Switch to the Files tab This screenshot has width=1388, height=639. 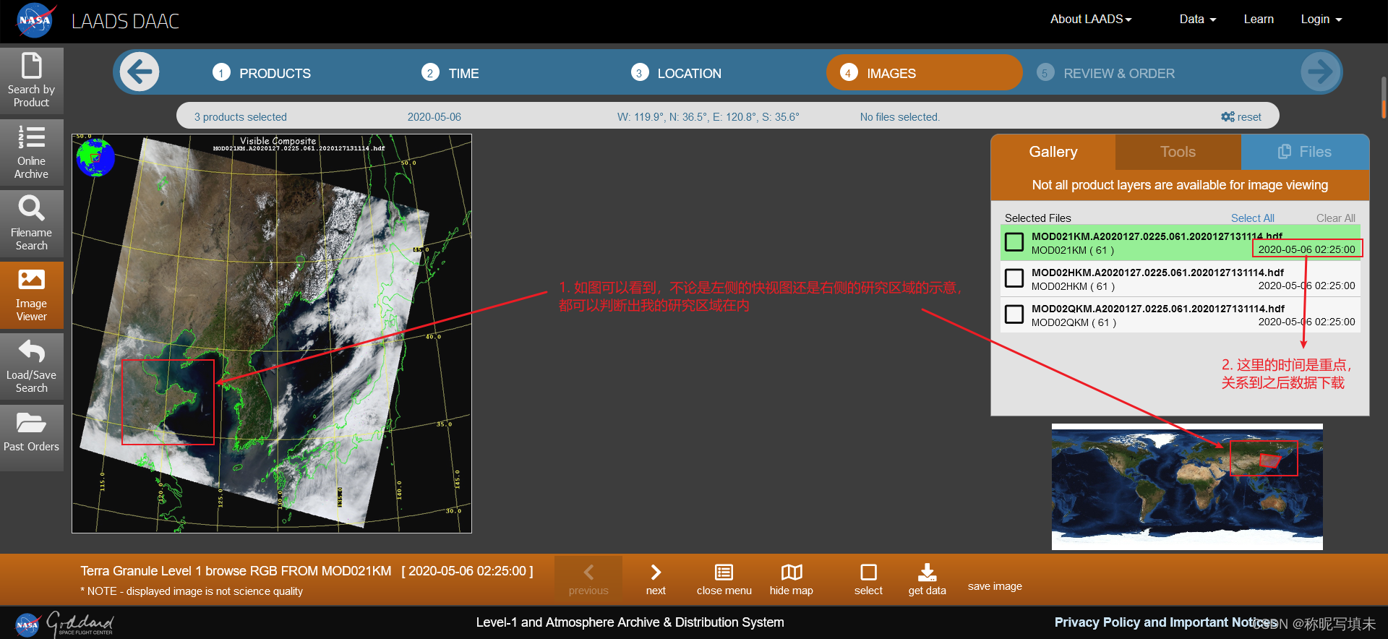[1305, 152]
